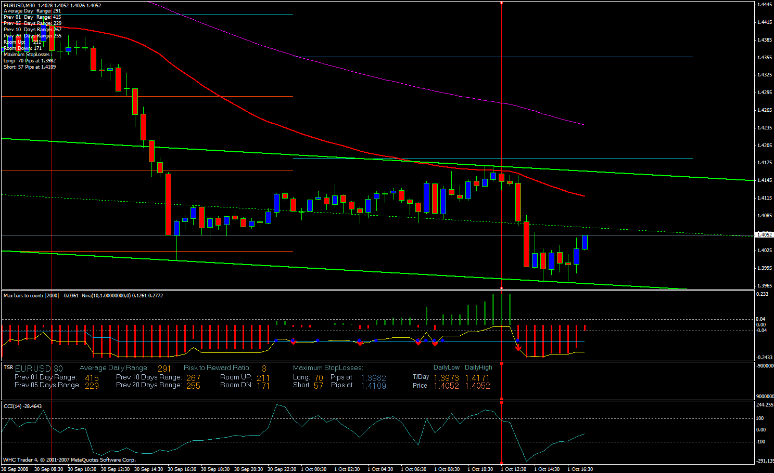Screen dimensions: 774x473
Task: Click the red down arrow in Nina indicator
Action: point(518,347)
